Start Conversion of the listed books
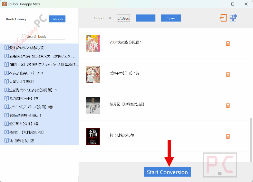This screenshot has width=253, height=182. tap(167, 172)
